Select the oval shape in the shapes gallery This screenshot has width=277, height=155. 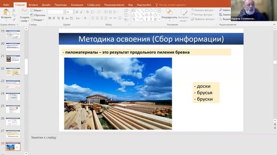(x=151, y=11)
